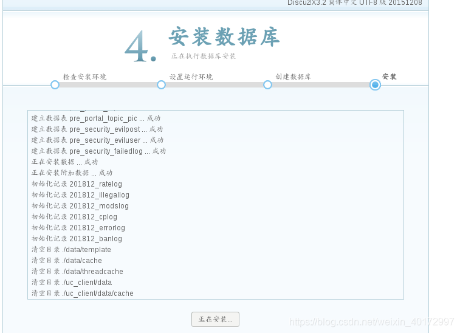Click the Discuz!X3.2 version text
This screenshot has height=333, width=460.
pos(355,2)
